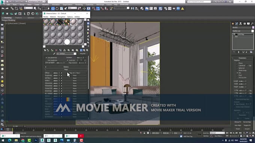The height and width of the screenshot is (143, 255).
Task: Open the Hierarchy tab in command panel
Action: pyautogui.click(x=240, y=24)
